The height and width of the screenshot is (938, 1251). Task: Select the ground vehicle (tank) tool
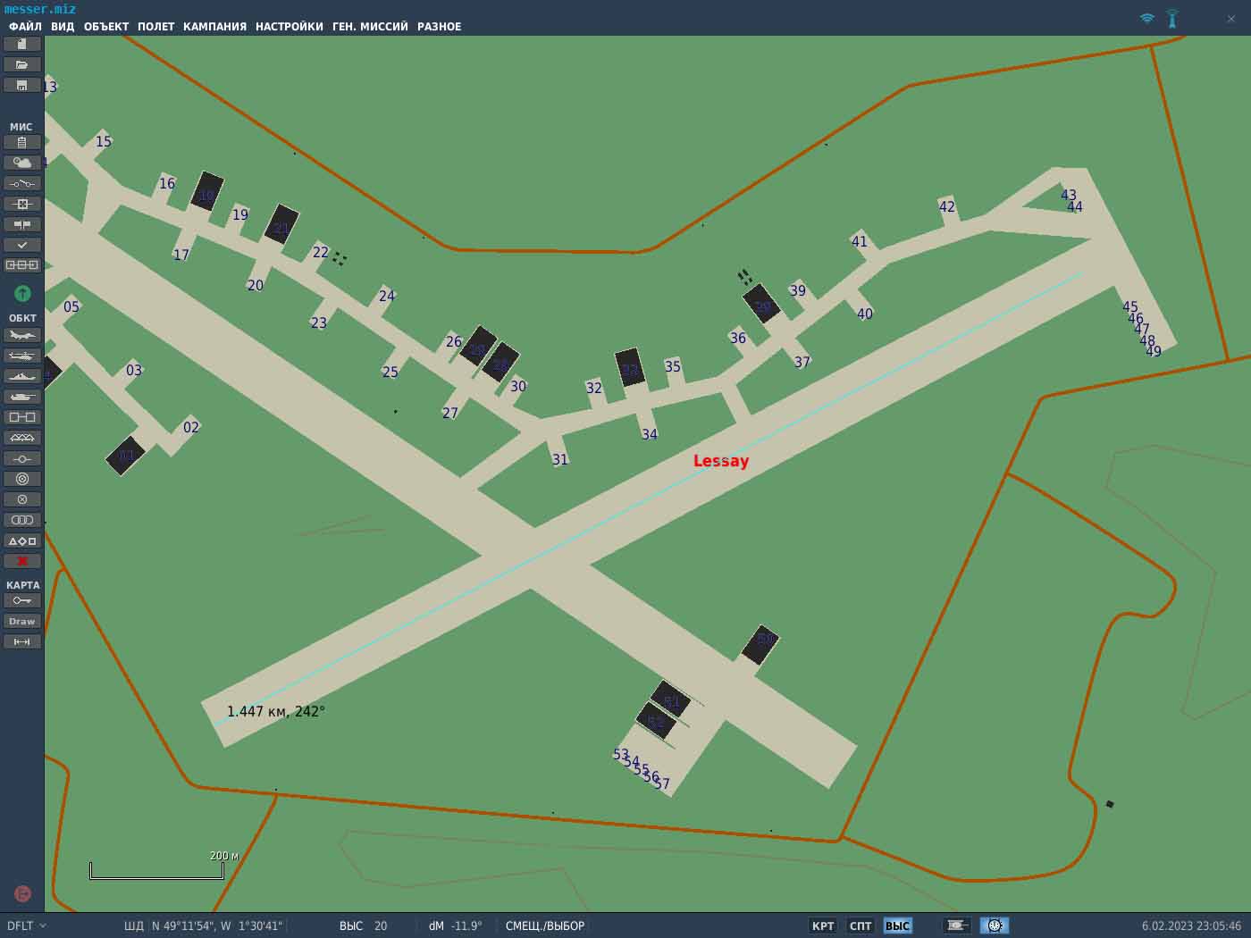(x=22, y=397)
